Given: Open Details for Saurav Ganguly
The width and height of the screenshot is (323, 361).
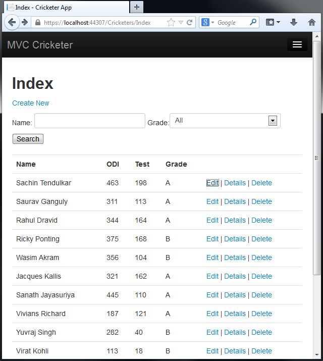Looking at the screenshot, I should (x=235, y=201).
